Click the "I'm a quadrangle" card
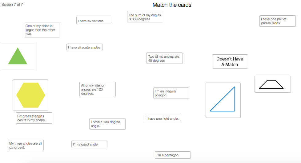Image resolution: width=301 pixels, height=163 pixels. (x=89, y=144)
